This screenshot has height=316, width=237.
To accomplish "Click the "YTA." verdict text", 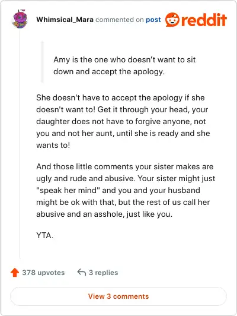I will [45, 235].
